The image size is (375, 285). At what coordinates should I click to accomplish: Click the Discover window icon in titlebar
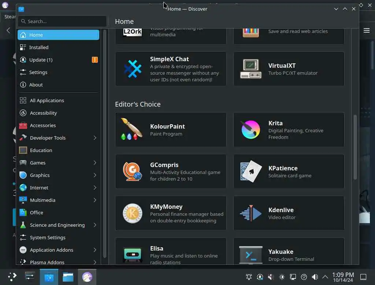pos(21,9)
